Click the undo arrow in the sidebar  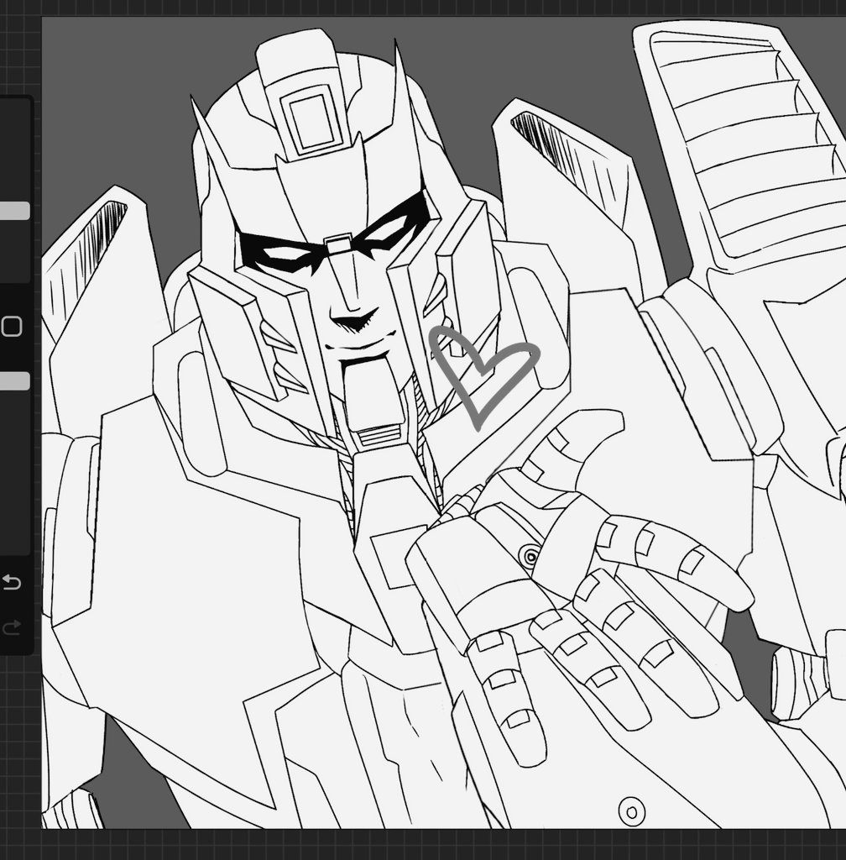12,581
